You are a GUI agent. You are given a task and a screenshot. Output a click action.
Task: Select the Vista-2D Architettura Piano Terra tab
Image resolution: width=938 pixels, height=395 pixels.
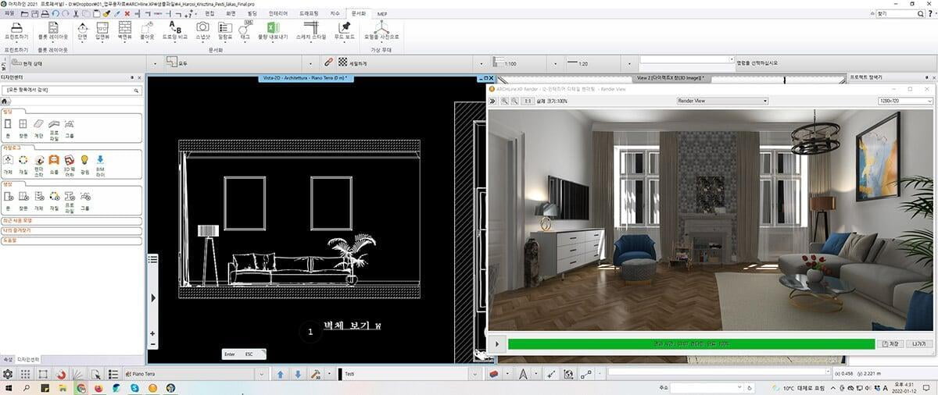(306, 78)
